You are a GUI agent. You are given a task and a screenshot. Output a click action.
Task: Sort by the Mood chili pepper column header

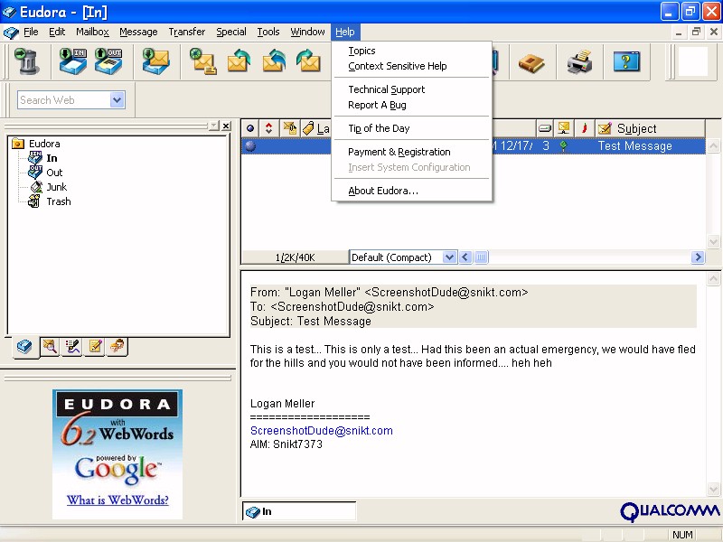pyautogui.click(x=584, y=128)
